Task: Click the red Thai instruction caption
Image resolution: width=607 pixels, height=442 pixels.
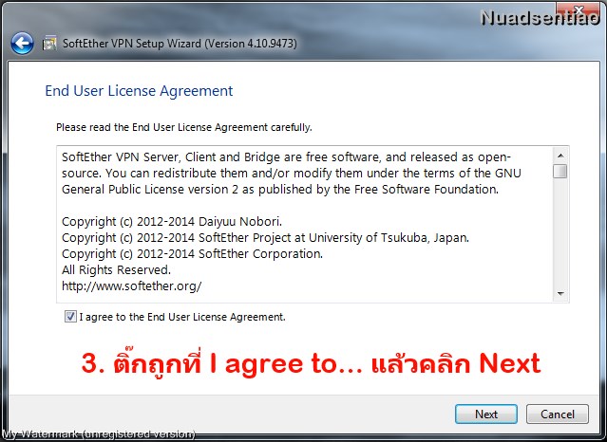Action: point(311,361)
